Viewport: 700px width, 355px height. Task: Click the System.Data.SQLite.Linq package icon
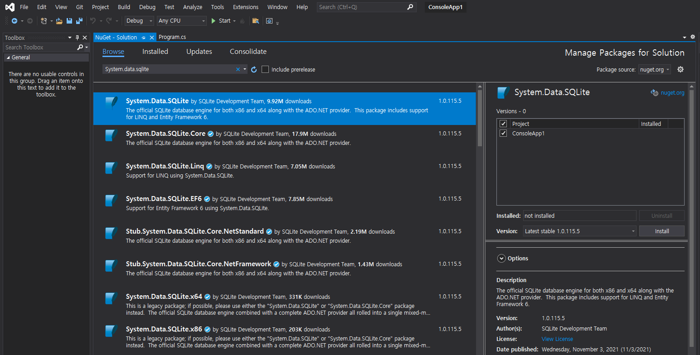pos(112,168)
